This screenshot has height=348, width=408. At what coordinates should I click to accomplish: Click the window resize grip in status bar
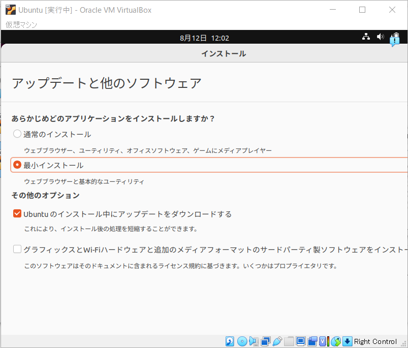click(403, 343)
